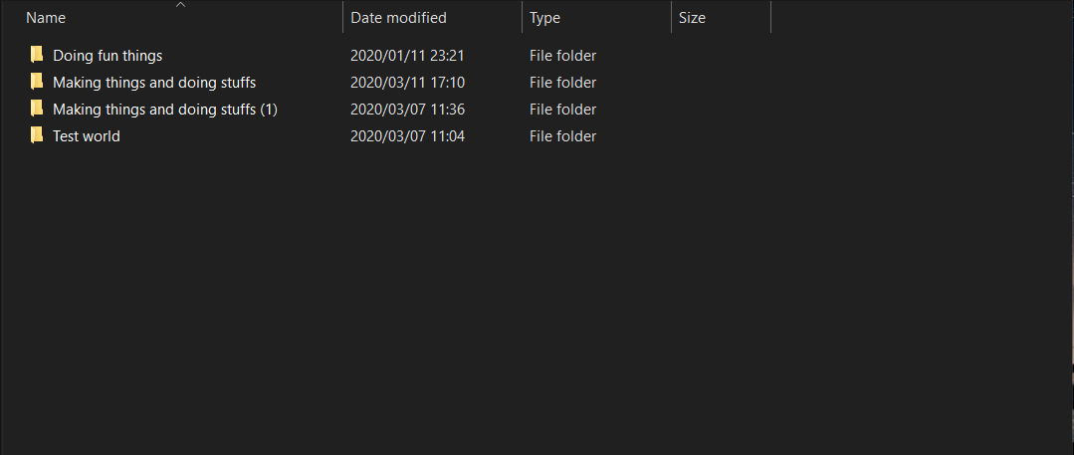Sort by the Type column header
Image resolution: width=1074 pixels, height=455 pixels.
(544, 18)
